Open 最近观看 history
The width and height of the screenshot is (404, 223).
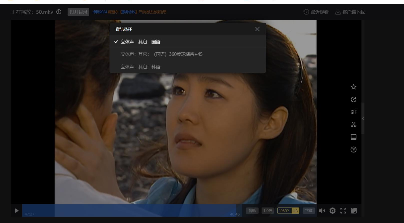pyautogui.click(x=316, y=12)
